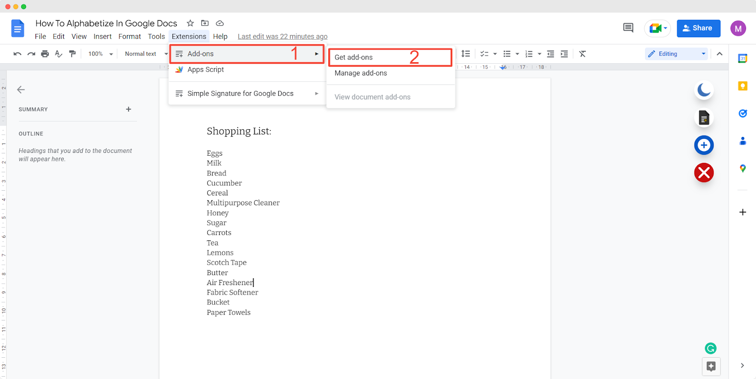Screen dimensions: 756x379
Task: Insert a checklist
Action: 484,54
